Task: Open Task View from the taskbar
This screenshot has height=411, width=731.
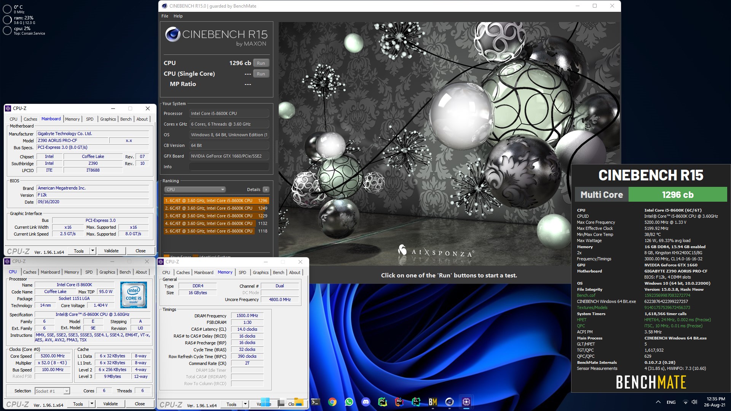Action: pos(281,402)
